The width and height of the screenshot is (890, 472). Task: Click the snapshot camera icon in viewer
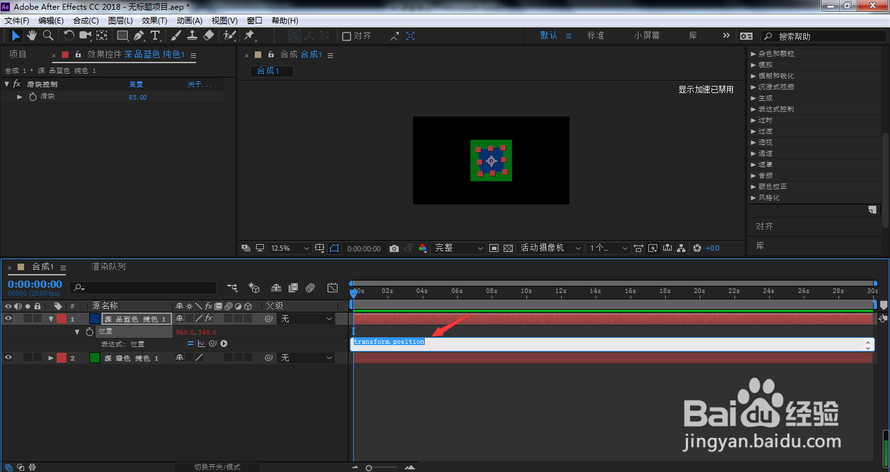(394, 248)
